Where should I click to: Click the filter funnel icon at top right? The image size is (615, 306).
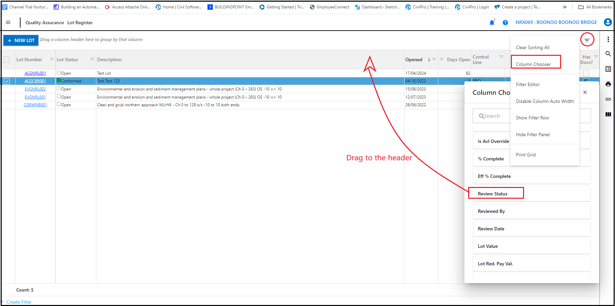coord(587,39)
